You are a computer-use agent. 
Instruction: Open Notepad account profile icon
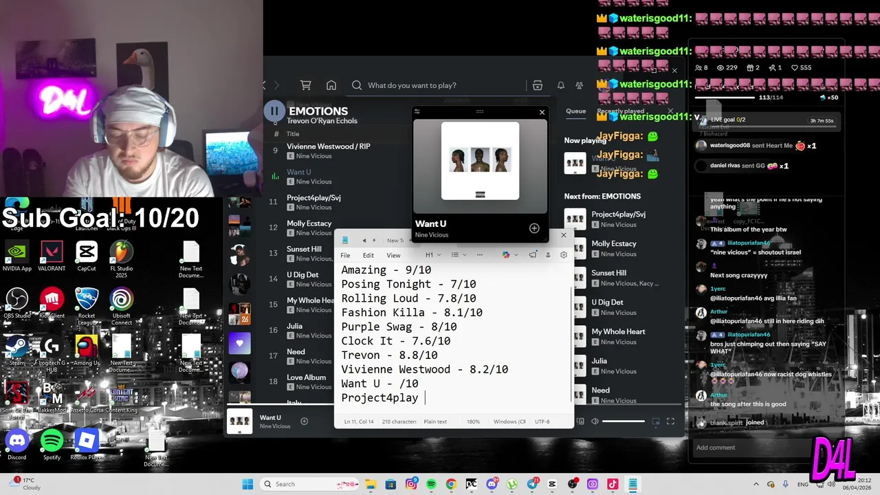click(548, 255)
